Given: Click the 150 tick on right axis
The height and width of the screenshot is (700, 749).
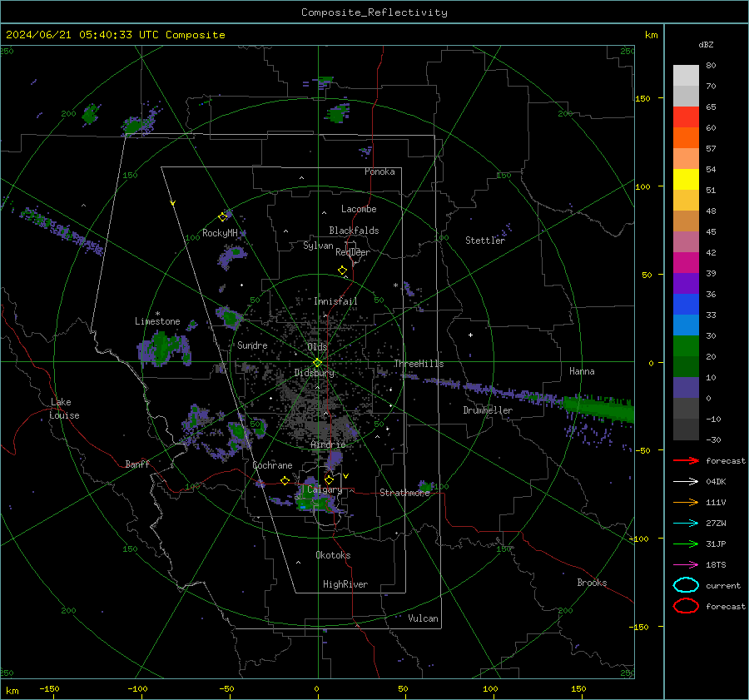Looking at the screenshot, I should (x=642, y=98).
